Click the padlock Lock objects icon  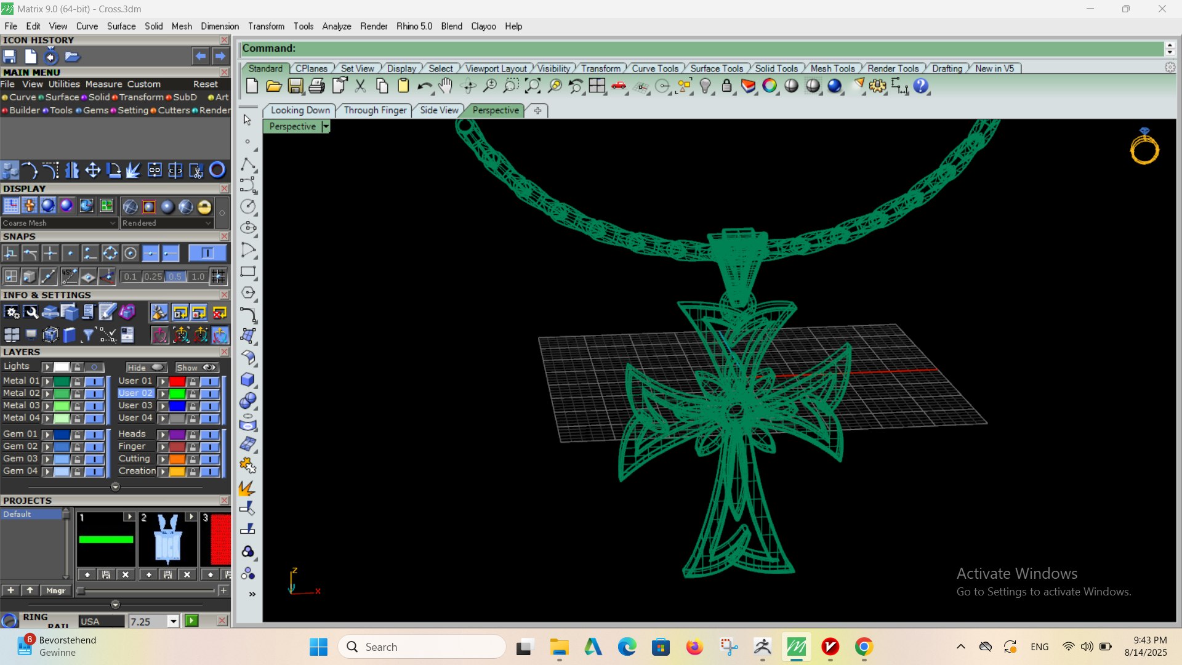click(726, 86)
